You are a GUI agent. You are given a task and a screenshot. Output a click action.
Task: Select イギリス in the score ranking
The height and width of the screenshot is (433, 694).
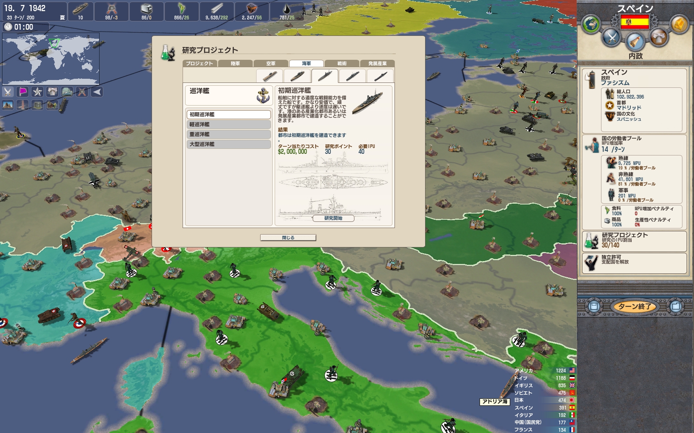(544, 386)
